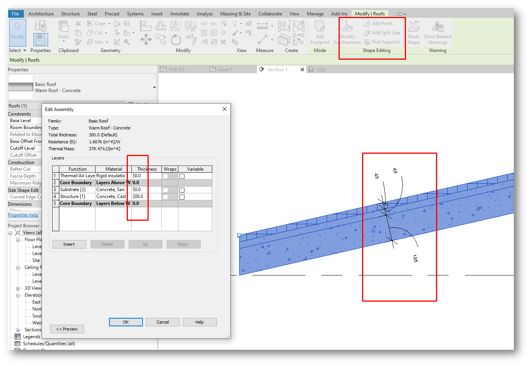Click the Rotate tool icon
530x366 pixels.
click(176, 40)
